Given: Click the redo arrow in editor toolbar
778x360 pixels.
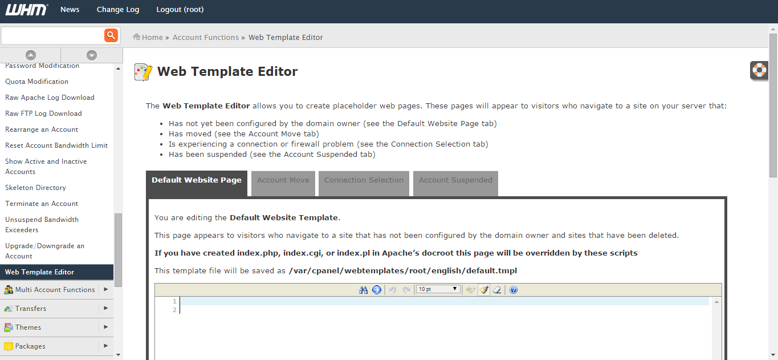Looking at the screenshot, I should (x=406, y=290).
